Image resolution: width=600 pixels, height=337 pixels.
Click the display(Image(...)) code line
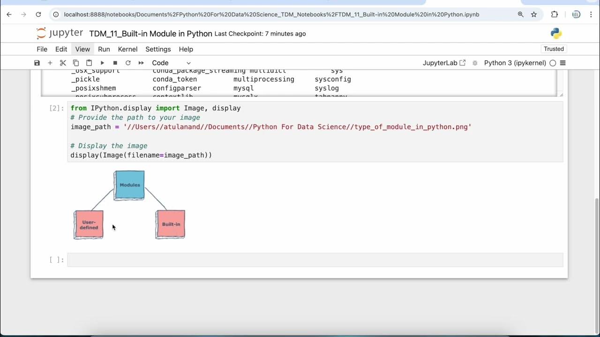pos(141,155)
